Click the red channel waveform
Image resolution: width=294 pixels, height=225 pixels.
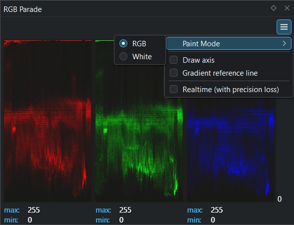(x=48, y=121)
